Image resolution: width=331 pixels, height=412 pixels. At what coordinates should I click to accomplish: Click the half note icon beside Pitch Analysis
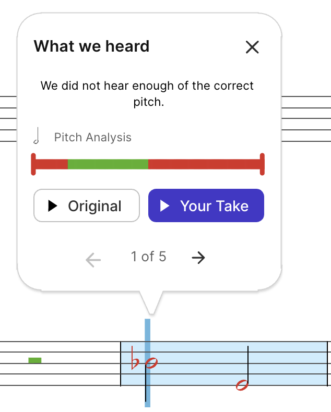point(37,137)
